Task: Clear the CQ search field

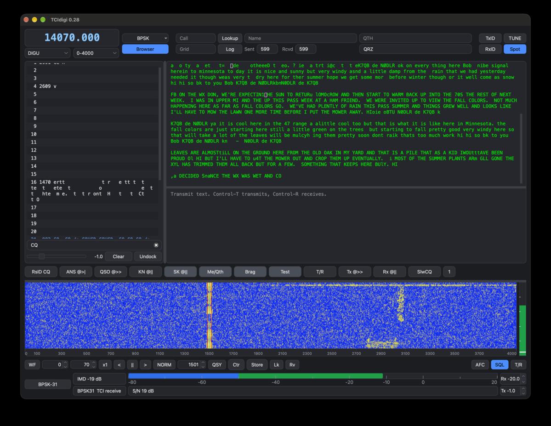Action: point(156,245)
